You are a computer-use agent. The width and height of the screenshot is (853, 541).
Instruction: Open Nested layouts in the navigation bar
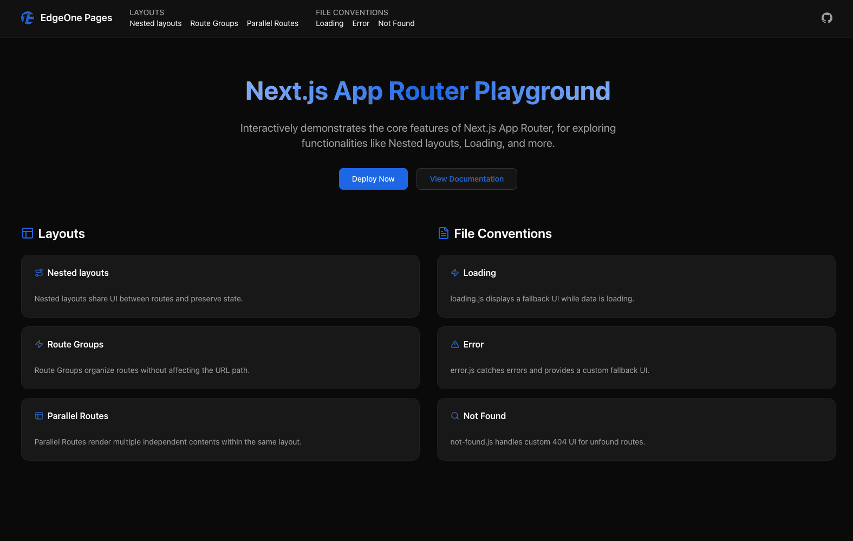click(x=155, y=23)
